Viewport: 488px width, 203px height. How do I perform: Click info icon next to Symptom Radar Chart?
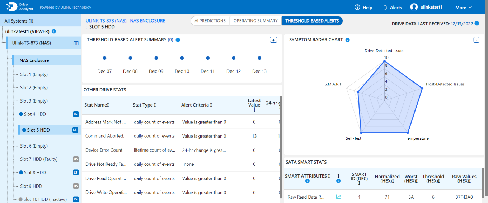click(347, 40)
